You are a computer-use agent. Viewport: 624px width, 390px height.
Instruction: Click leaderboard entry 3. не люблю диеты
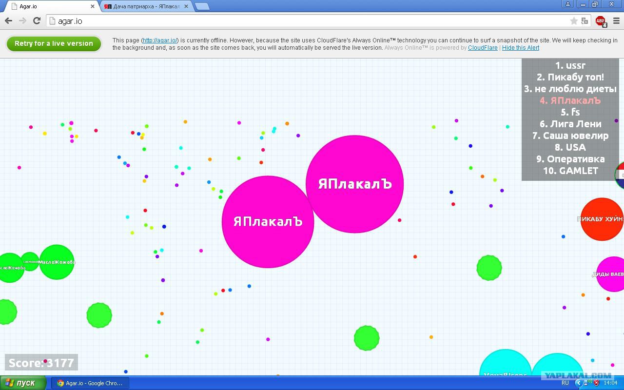(x=570, y=89)
